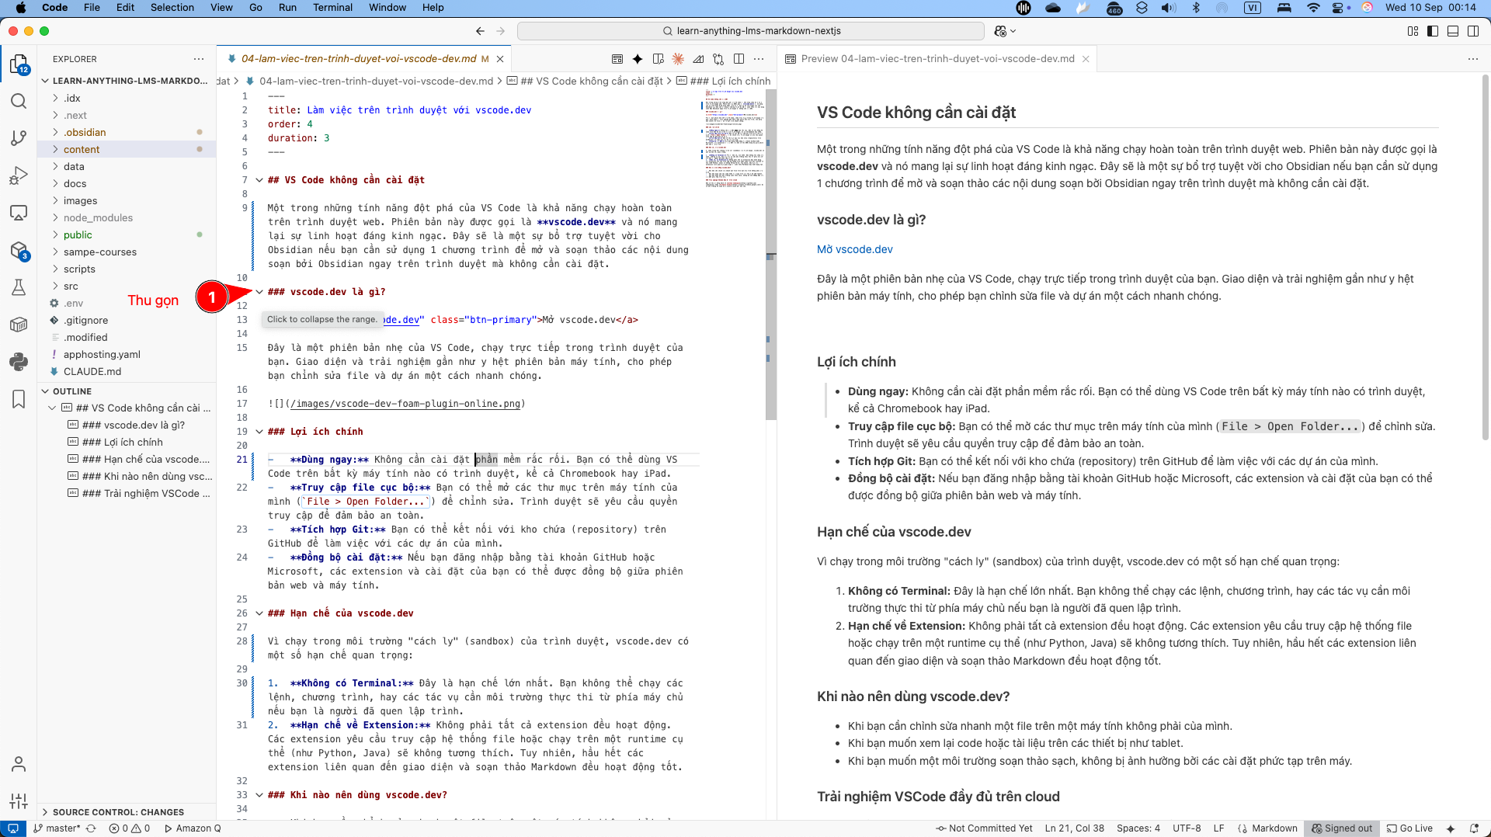Viewport: 1491px width, 837px height.
Task: Open the Search view in activity bar
Action: coord(19,101)
